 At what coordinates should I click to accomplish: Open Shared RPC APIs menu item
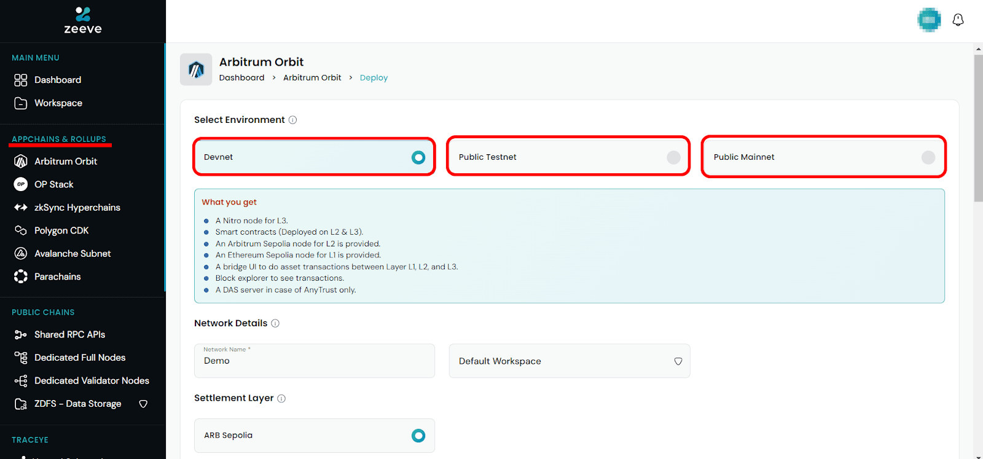tap(69, 335)
